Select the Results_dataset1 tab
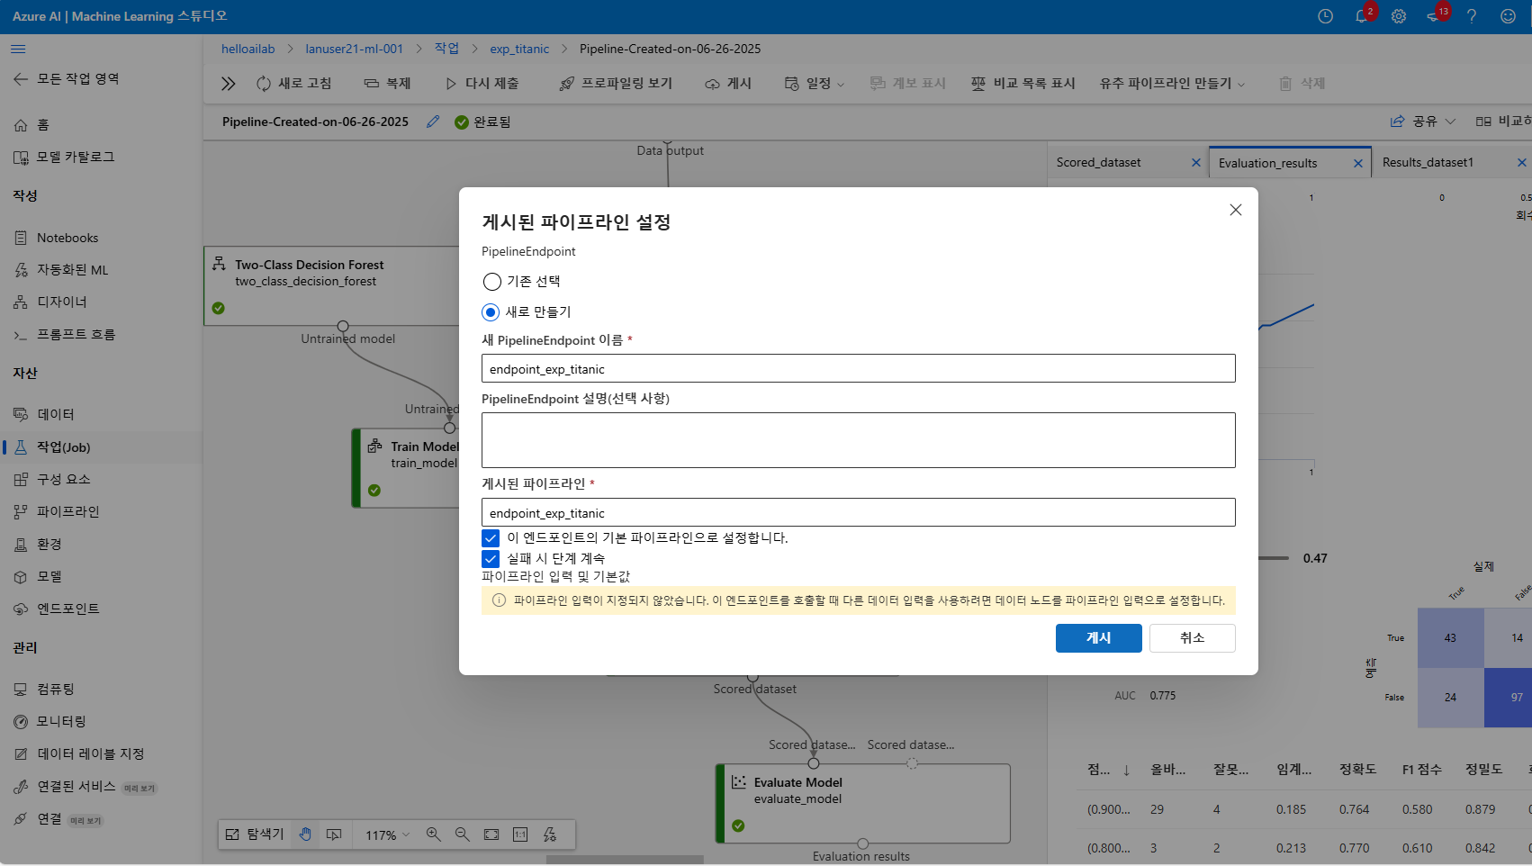 pos(1427,162)
